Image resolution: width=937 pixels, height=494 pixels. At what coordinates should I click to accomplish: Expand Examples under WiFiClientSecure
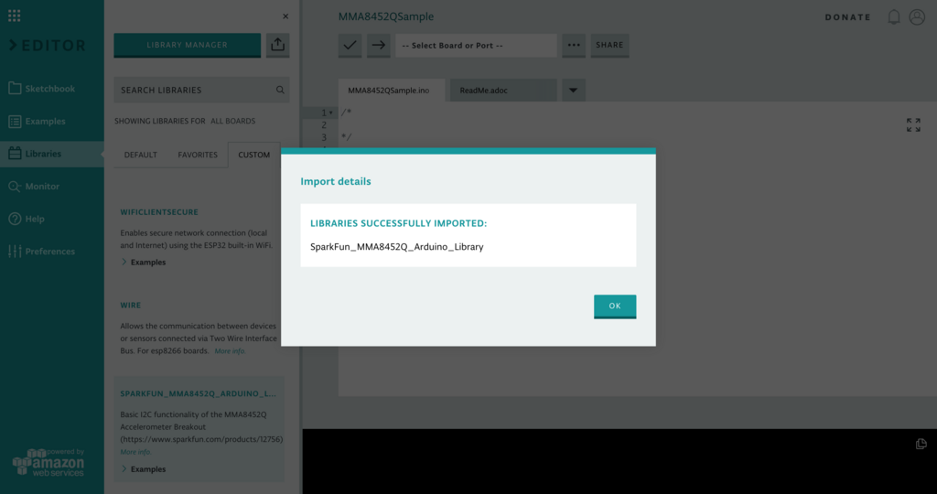pyautogui.click(x=144, y=263)
